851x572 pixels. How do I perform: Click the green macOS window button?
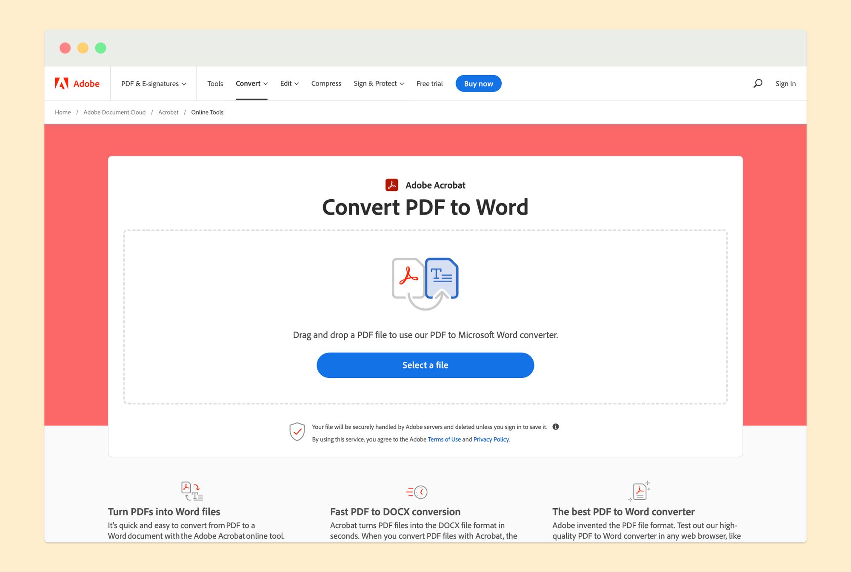pos(100,48)
